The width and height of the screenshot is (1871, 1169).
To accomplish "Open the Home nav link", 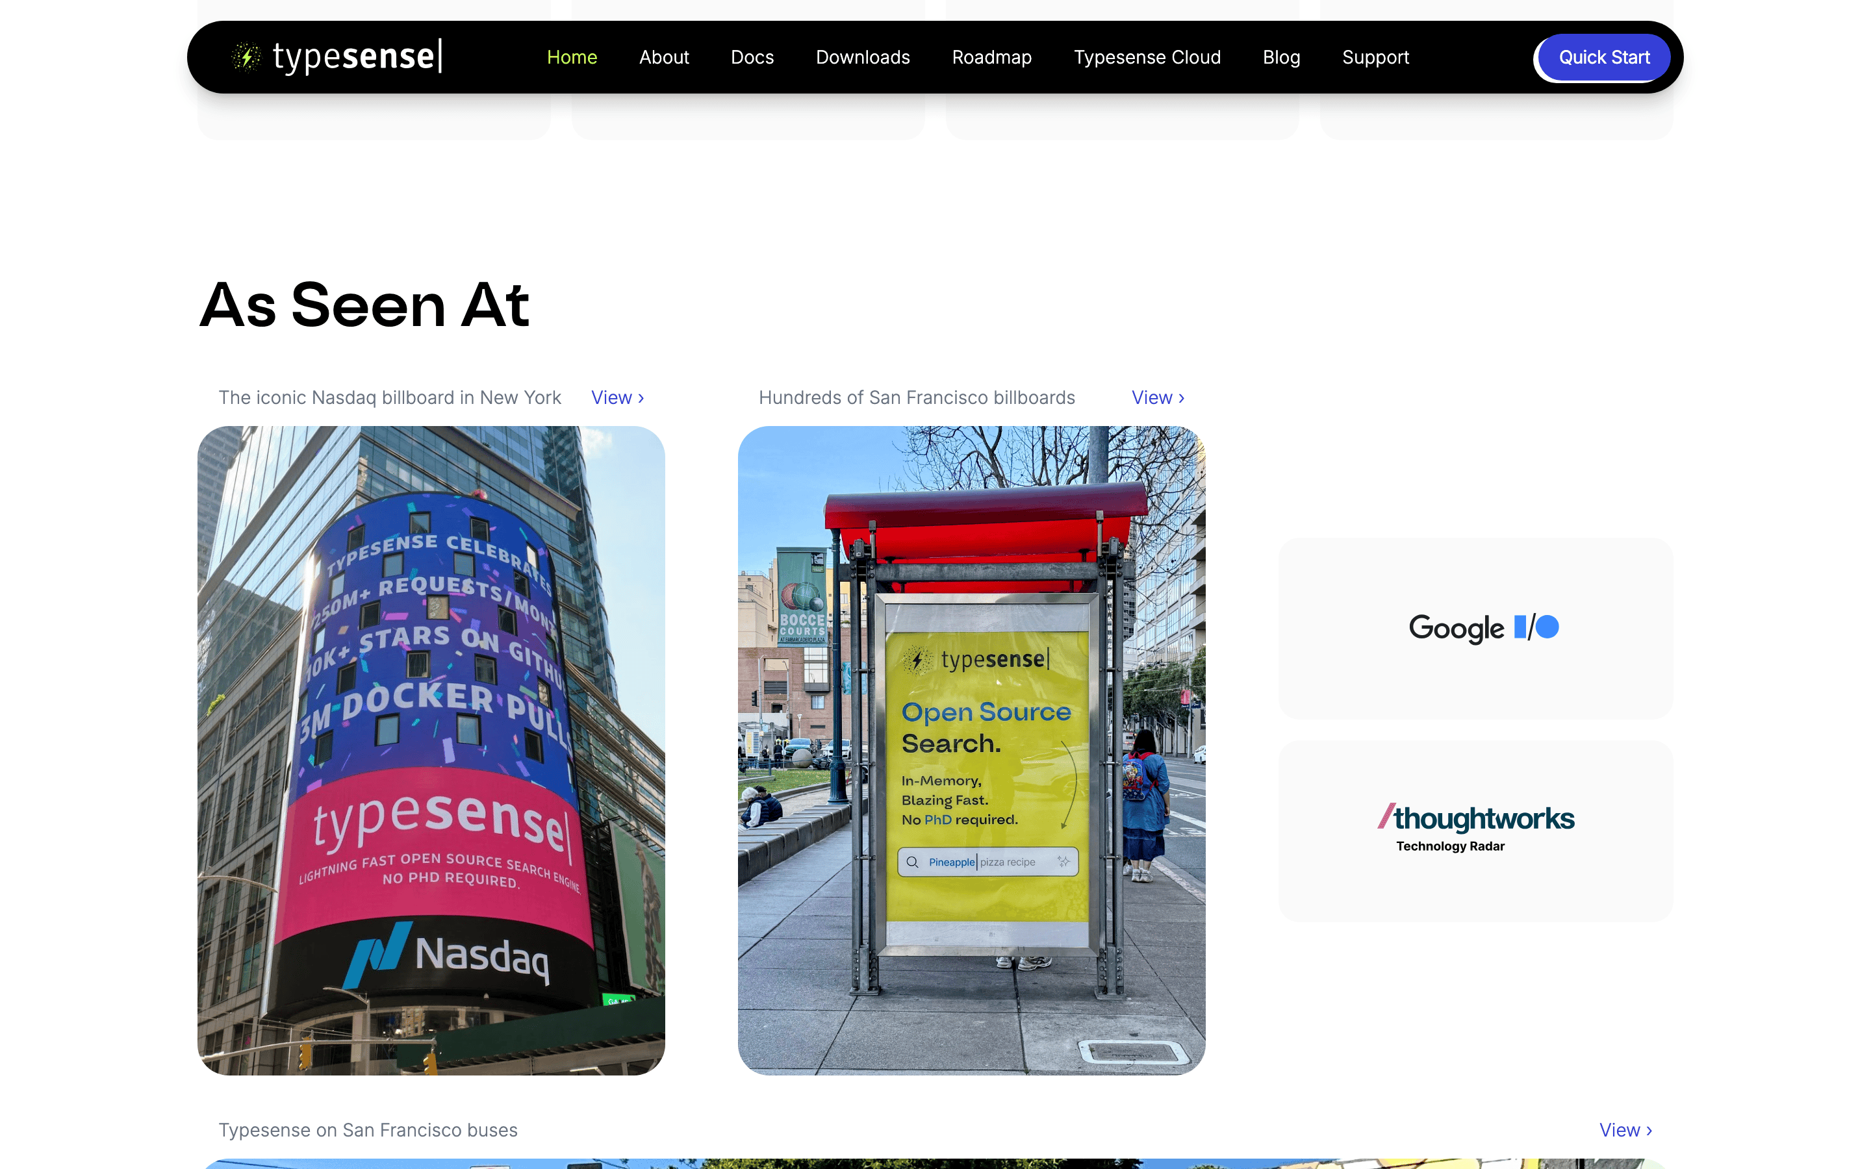I will click(x=571, y=57).
